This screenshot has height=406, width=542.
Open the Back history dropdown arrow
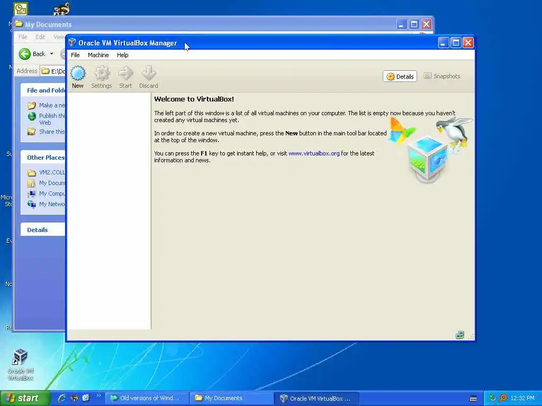51,54
